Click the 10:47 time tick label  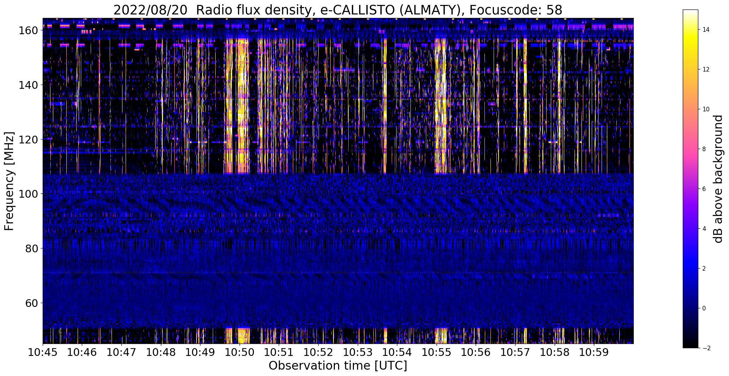pos(121,352)
